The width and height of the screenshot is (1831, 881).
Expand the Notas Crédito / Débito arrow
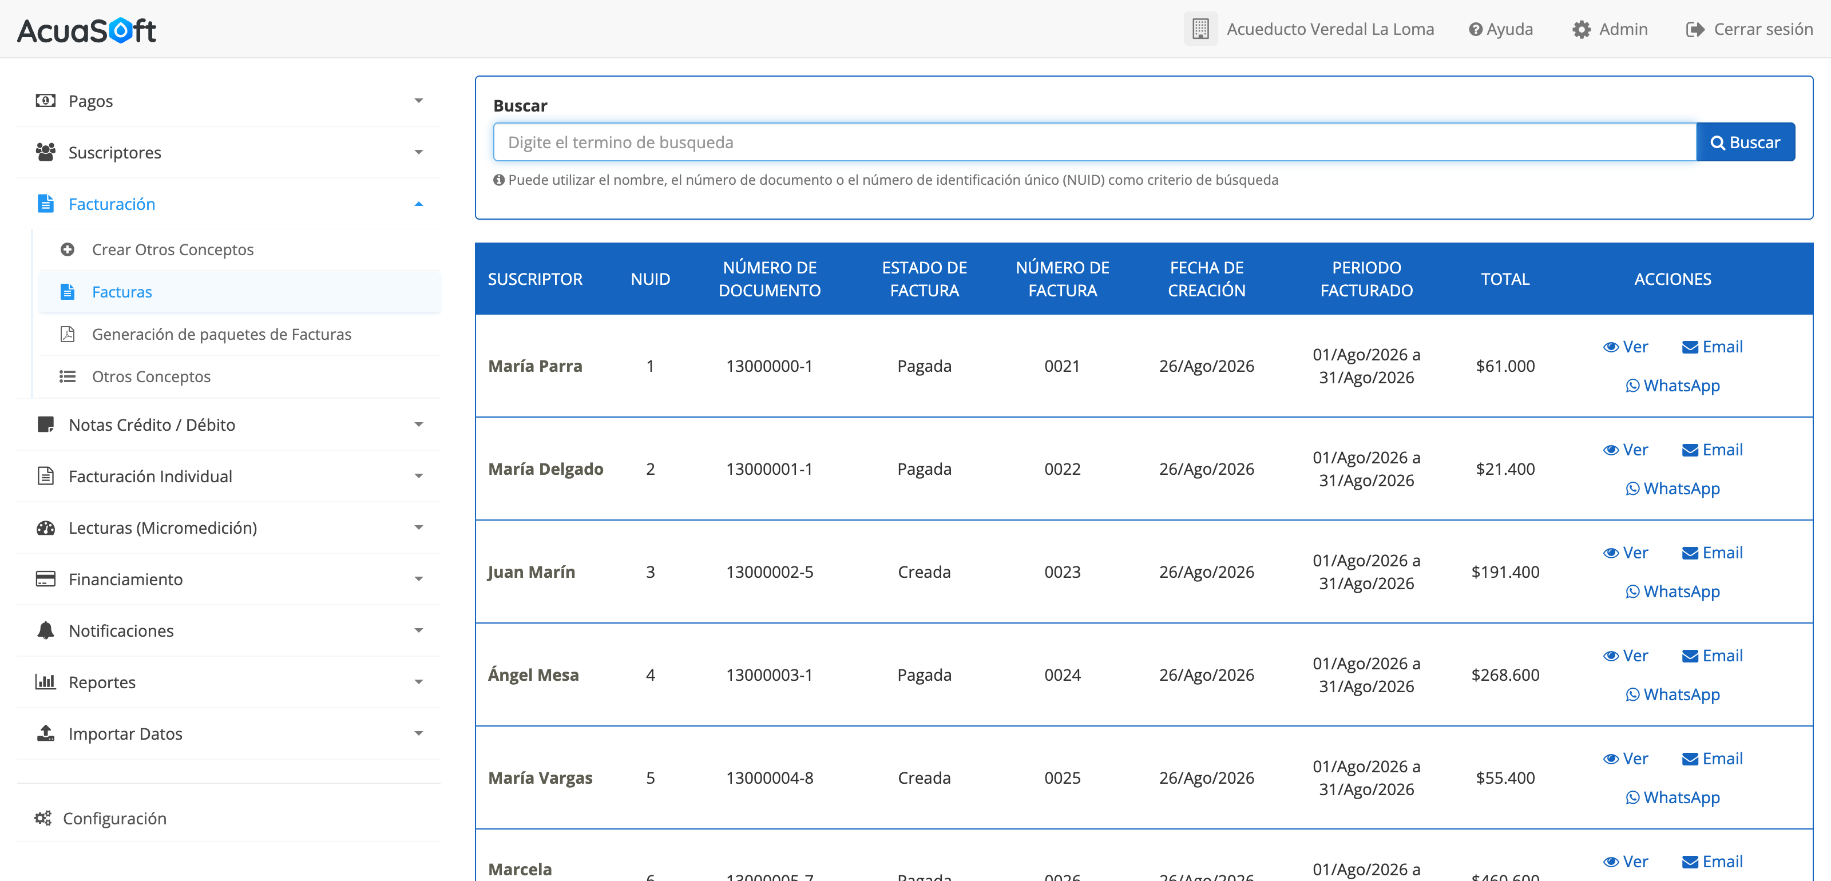419,424
